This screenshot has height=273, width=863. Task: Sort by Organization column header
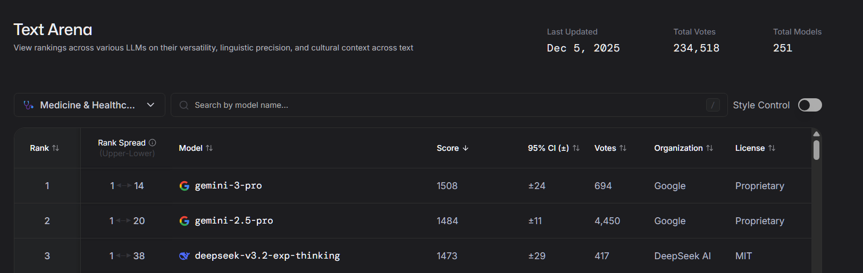point(683,148)
